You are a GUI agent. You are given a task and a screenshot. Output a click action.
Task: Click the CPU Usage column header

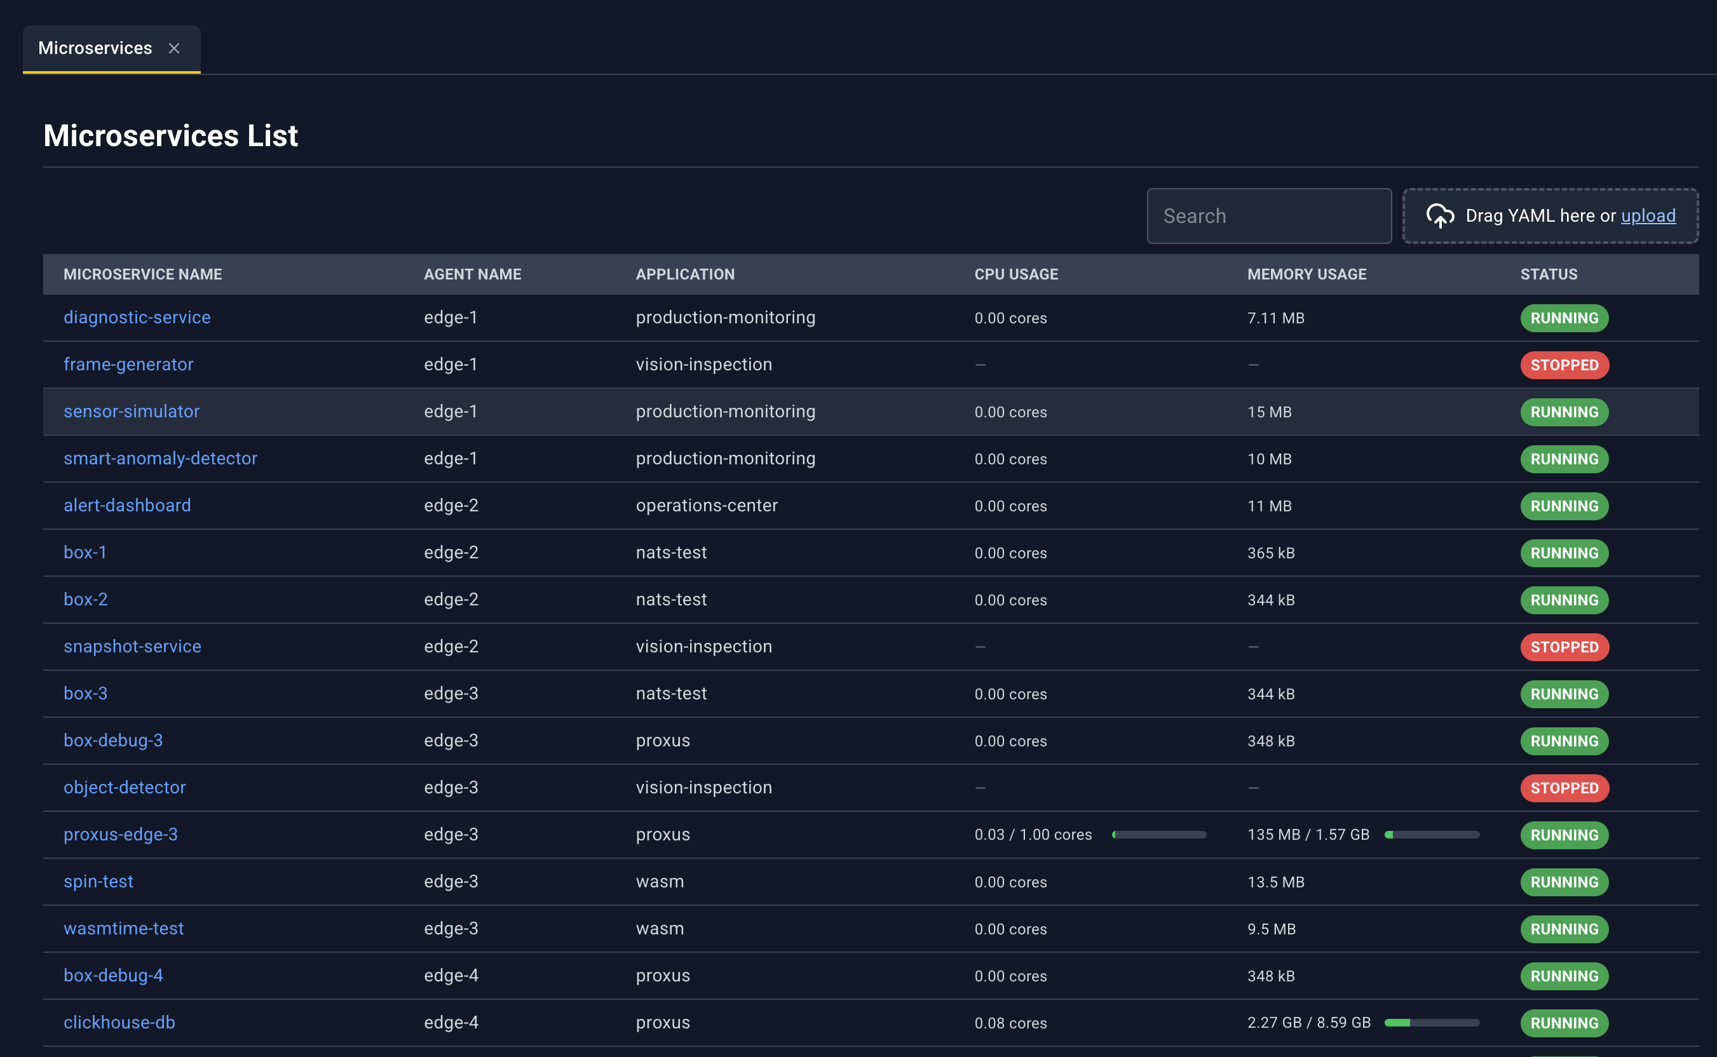[1016, 274]
